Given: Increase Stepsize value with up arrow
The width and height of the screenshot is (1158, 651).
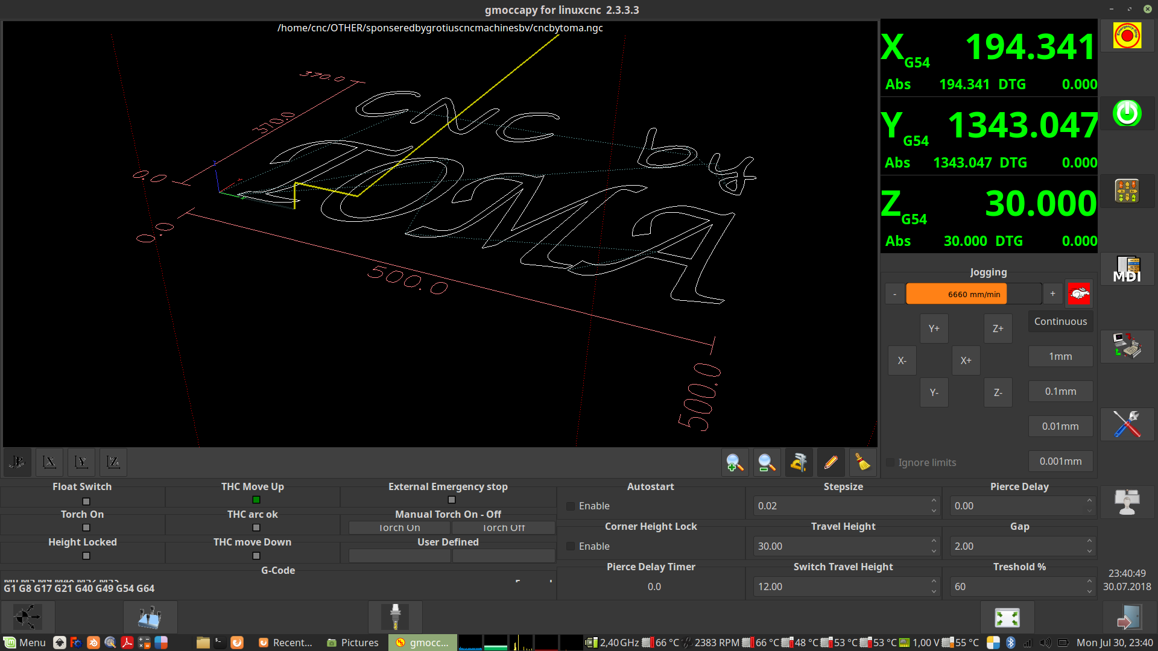Looking at the screenshot, I should coord(934,501).
